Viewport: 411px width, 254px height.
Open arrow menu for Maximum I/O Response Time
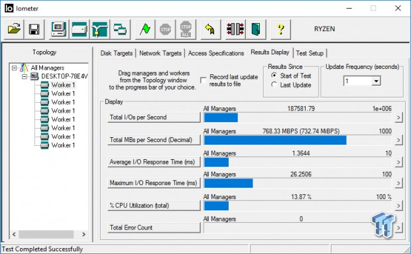point(398,183)
